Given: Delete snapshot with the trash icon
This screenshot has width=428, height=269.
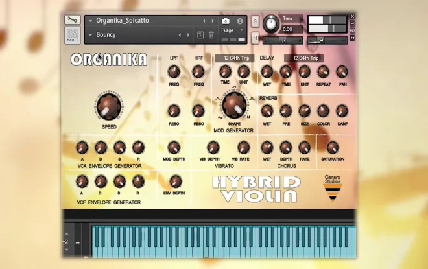Looking at the screenshot, I should [x=211, y=35].
